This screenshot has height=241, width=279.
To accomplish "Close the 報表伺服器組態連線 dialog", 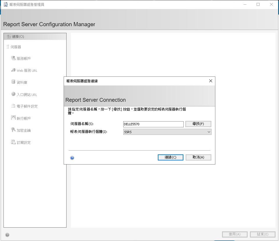I will point(211,81).
